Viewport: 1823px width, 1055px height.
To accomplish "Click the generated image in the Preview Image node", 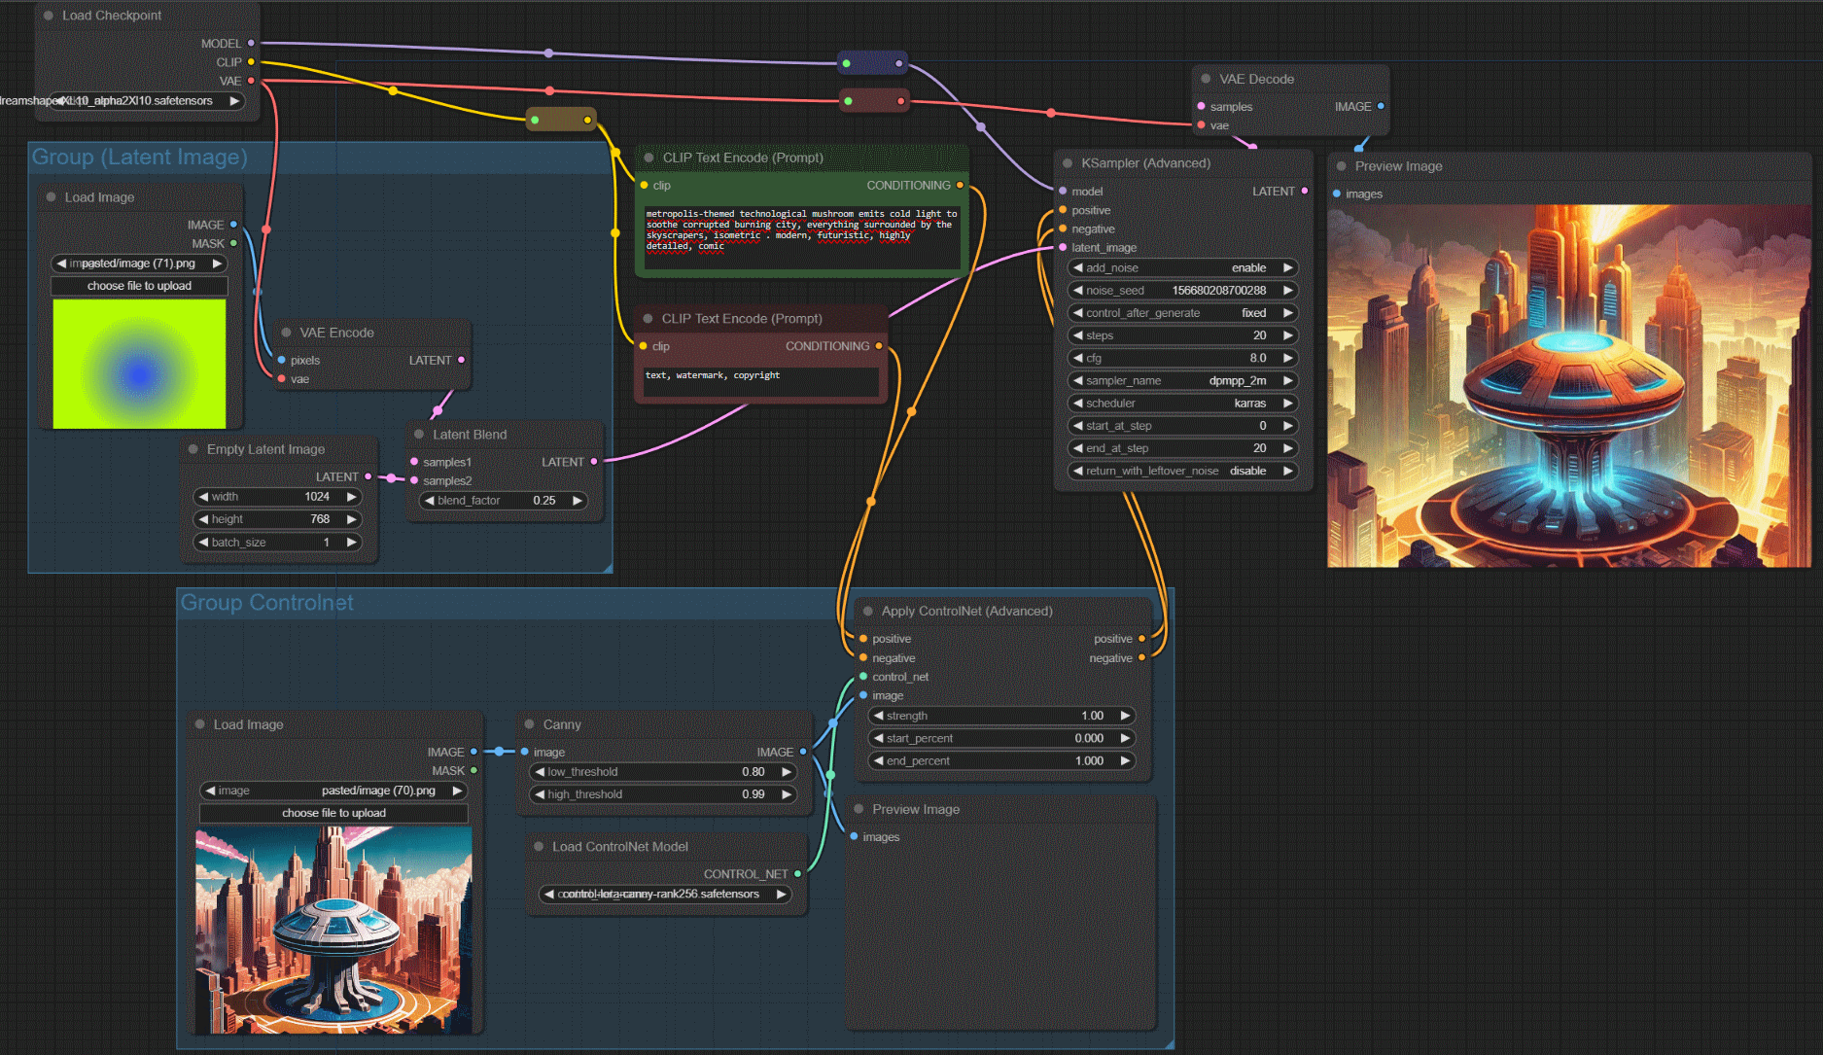I will point(1568,385).
